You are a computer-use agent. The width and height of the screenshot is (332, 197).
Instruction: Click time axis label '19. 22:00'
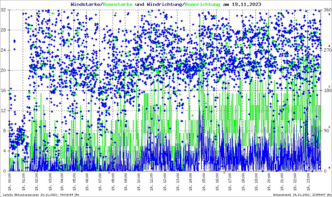(x=295, y=182)
